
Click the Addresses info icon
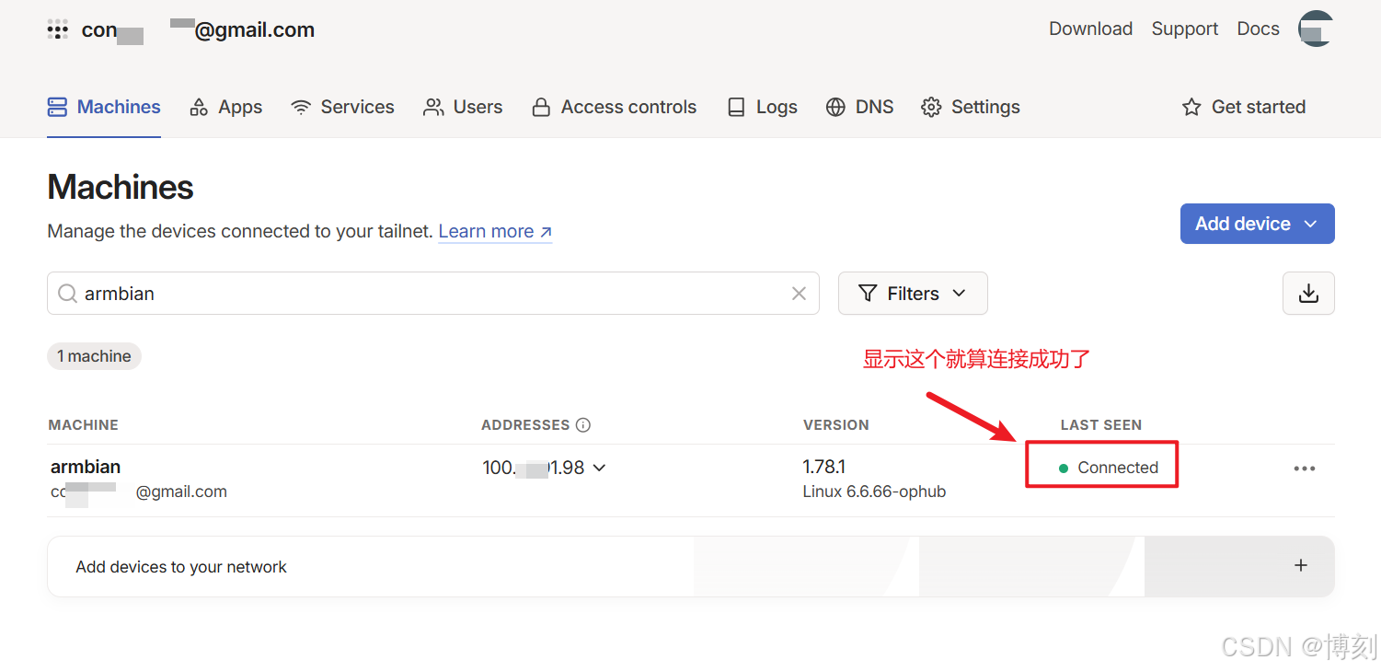583,425
